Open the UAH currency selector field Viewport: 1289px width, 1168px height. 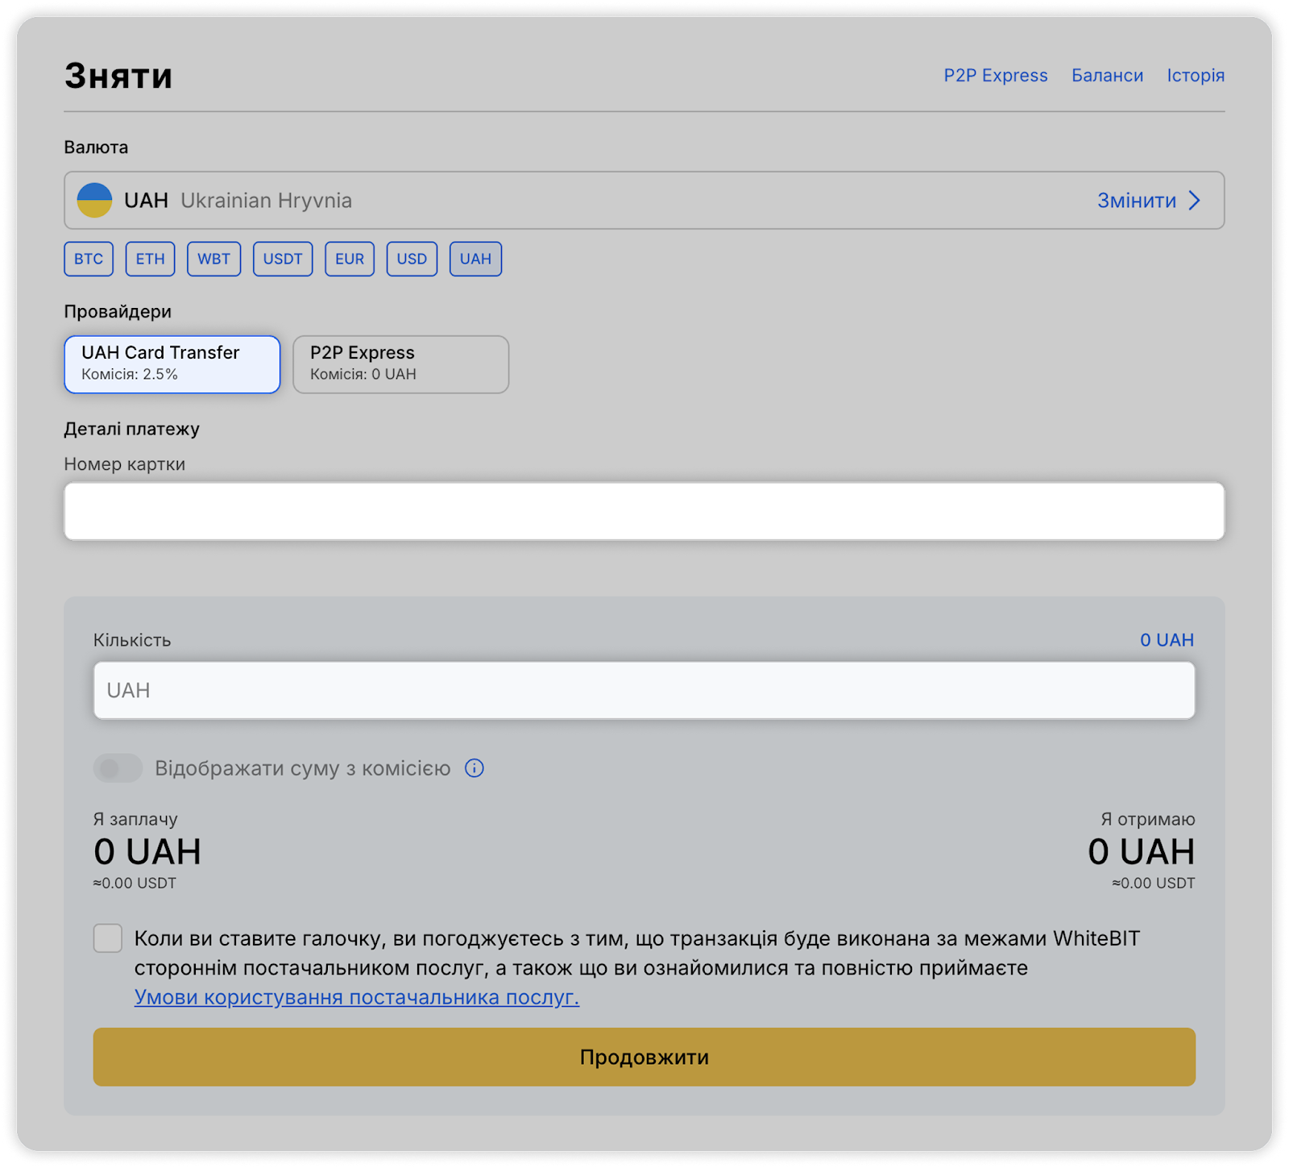pyautogui.click(x=564, y=200)
